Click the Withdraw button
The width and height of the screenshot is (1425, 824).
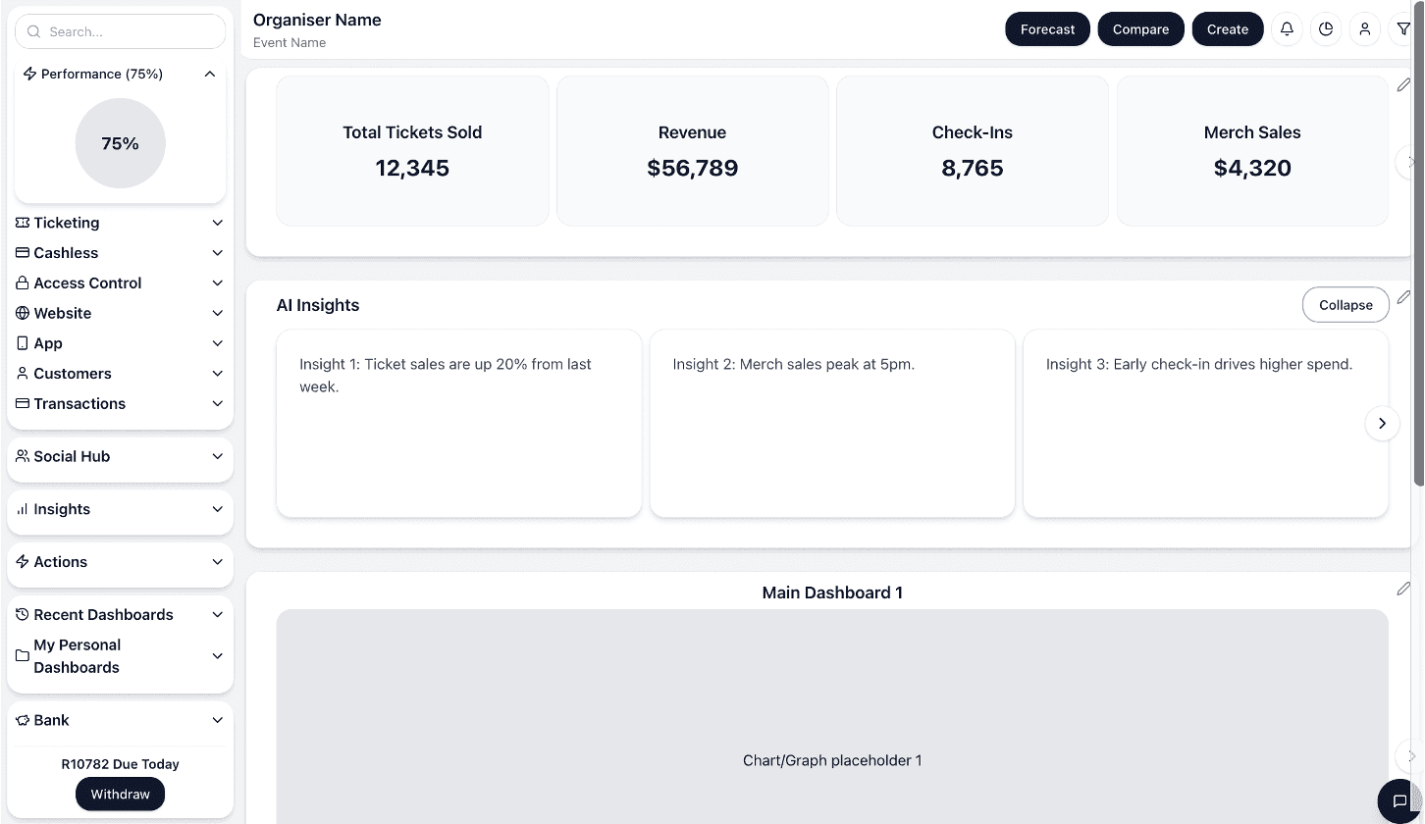click(120, 794)
